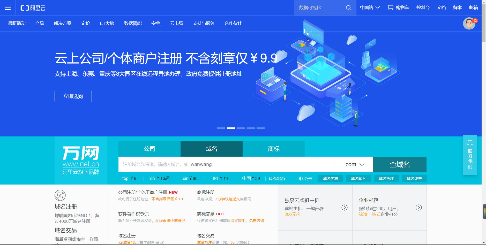Open the 控制台 link
Viewport: 486px width, 245px height.
pos(423,7)
